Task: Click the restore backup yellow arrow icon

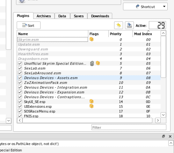Action: (x=119, y=25)
